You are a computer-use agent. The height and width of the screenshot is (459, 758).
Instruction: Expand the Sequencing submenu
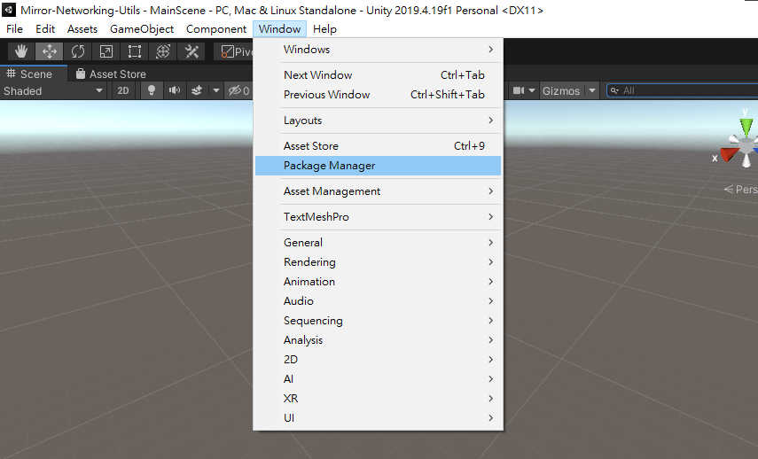click(378, 321)
